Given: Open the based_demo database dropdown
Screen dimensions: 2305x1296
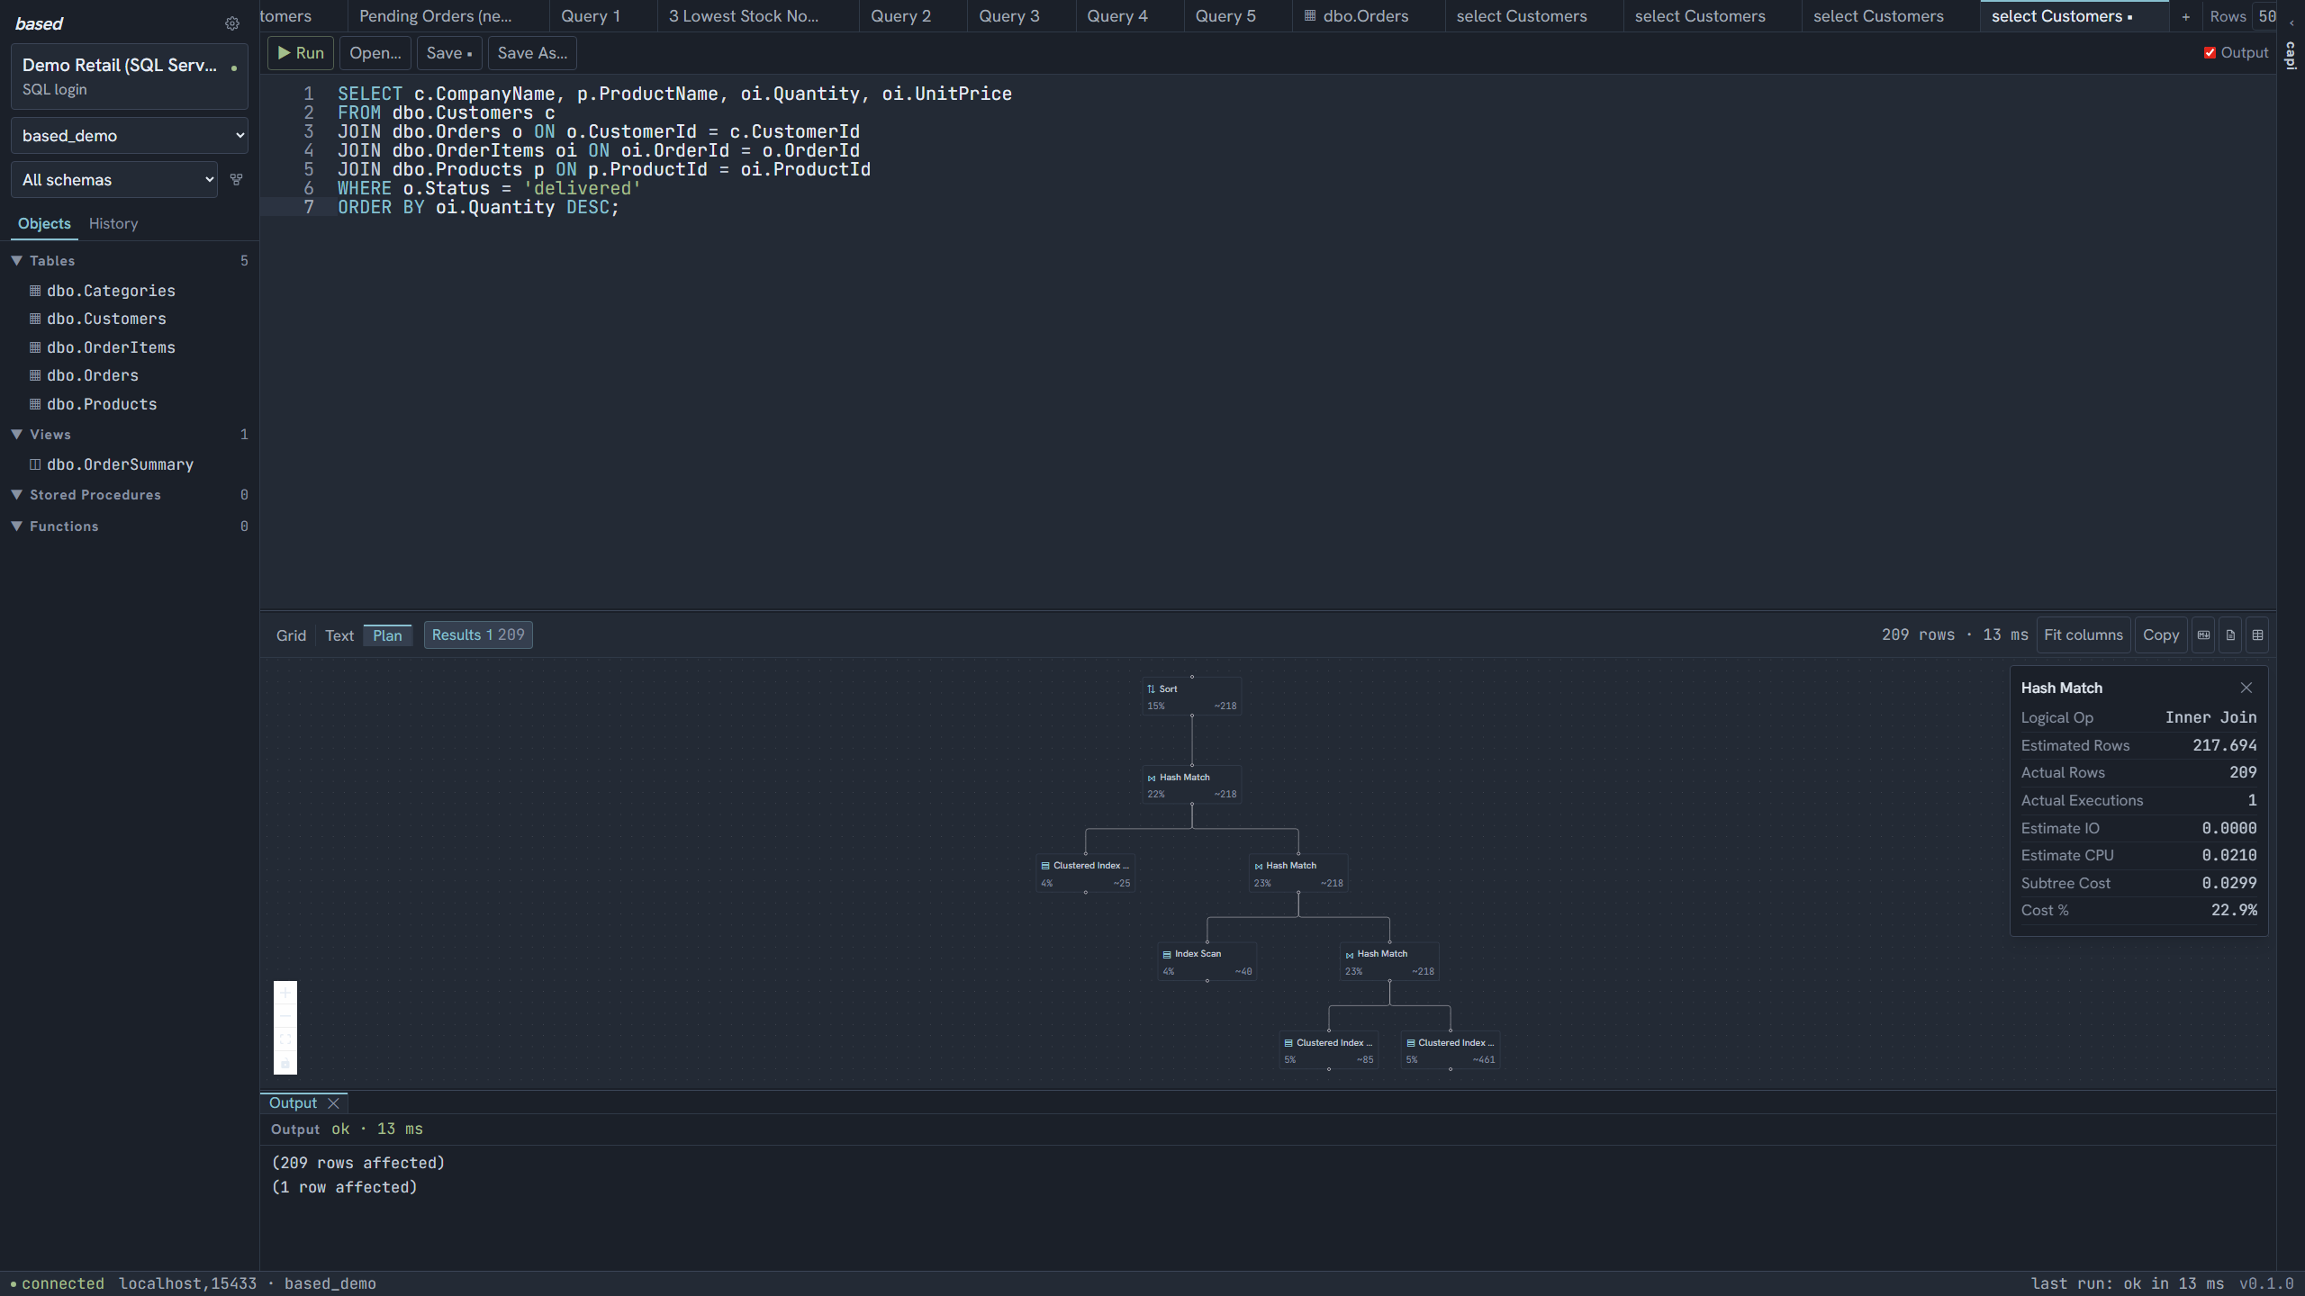Looking at the screenshot, I should 130,136.
